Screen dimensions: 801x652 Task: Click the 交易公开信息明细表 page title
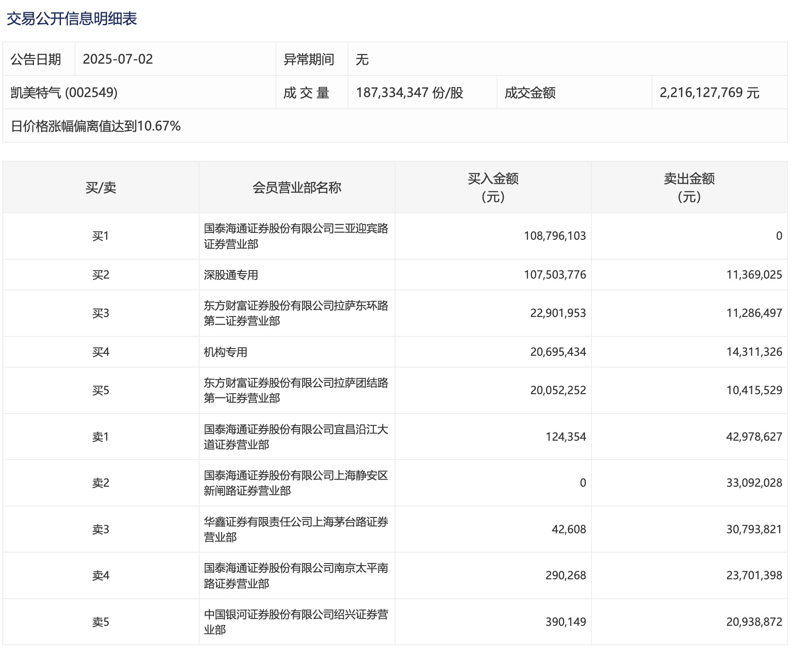pyautogui.click(x=72, y=19)
